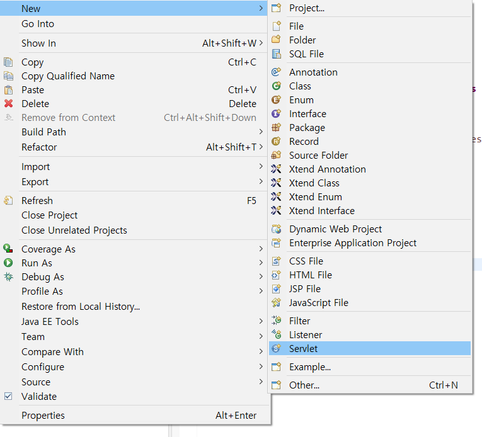Open Restore from Local History

[x=134, y=307]
